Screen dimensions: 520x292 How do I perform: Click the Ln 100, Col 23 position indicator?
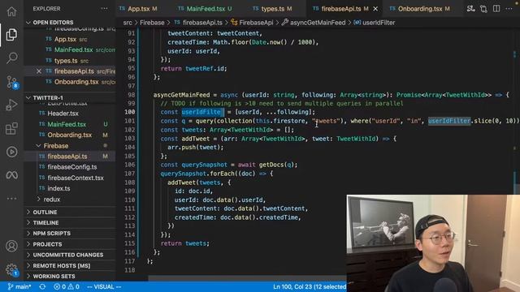click(x=310, y=286)
